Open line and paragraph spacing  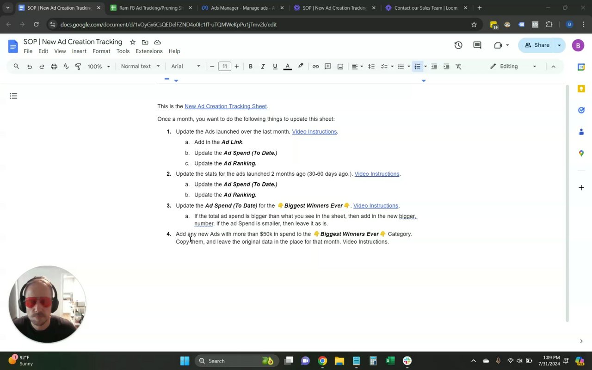point(371,67)
